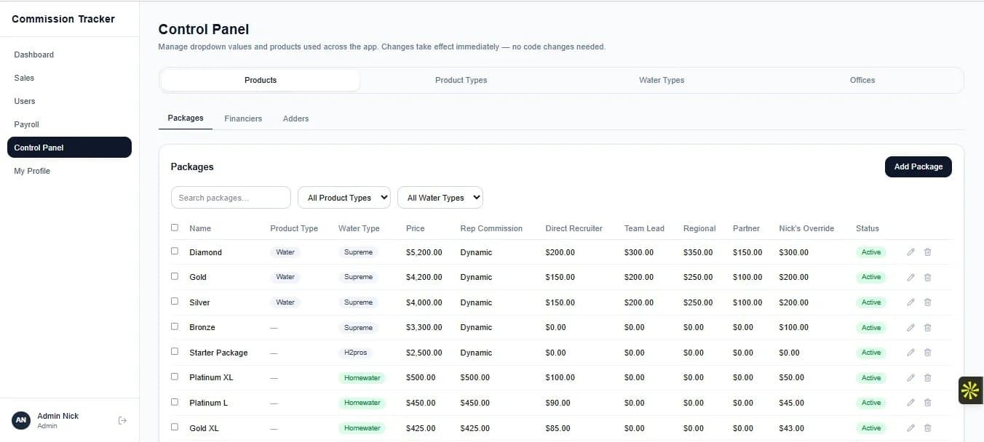The width and height of the screenshot is (984, 442).
Task: Click the Nick's Override column header
Action: pos(806,228)
